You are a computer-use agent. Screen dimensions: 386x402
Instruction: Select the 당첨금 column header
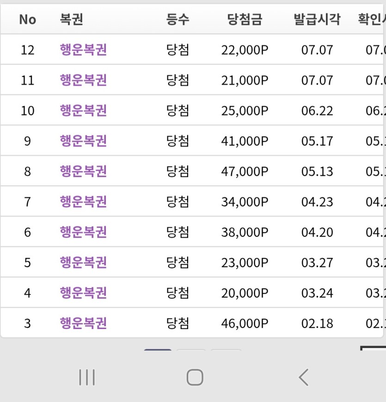(x=245, y=19)
